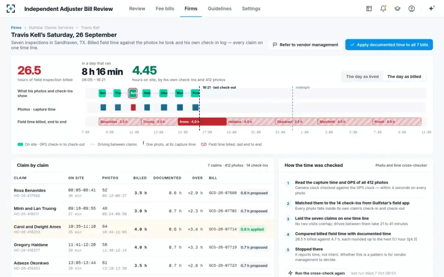The height and width of the screenshot is (277, 444).
Task: Open the user account icon
Action: click(411, 8)
